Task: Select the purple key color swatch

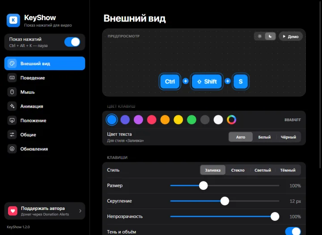Action: click(138, 120)
